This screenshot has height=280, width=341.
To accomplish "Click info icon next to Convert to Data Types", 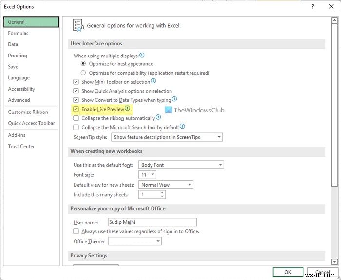I will click(174, 99).
